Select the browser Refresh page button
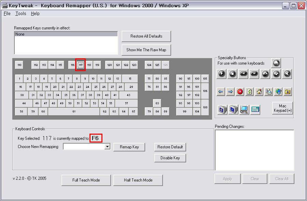Image resolution: width=307 pixels, height=201 pixels. pos(249,92)
